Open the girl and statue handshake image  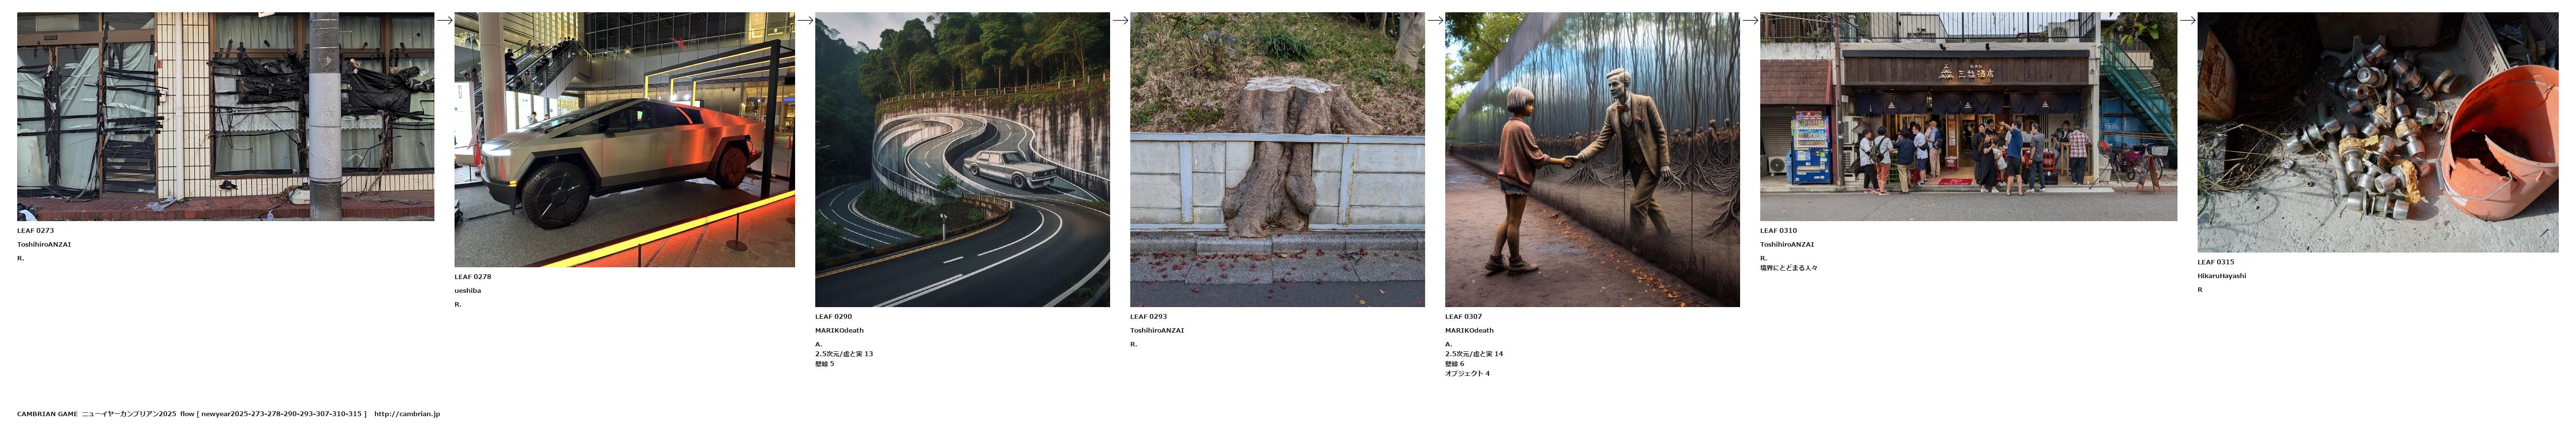click(x=1592, y=159)
